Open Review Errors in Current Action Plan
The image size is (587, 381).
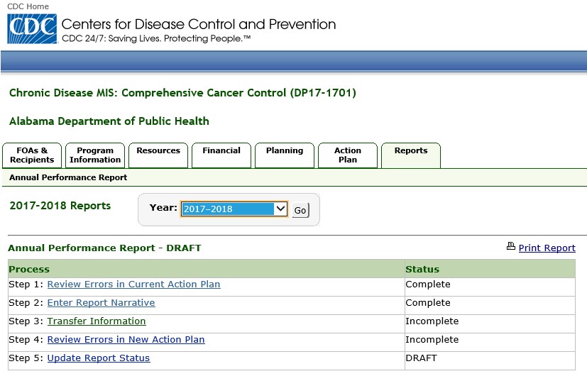(133, 285)
